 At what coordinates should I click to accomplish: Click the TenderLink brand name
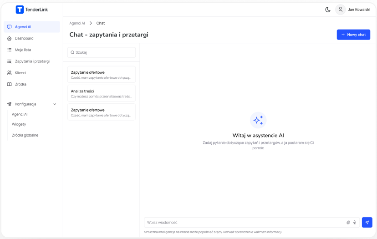coord(36,10)
